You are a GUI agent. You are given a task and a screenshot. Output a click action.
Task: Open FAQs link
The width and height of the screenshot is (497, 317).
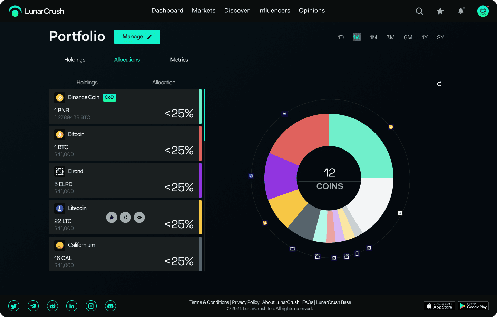[308, 302]
